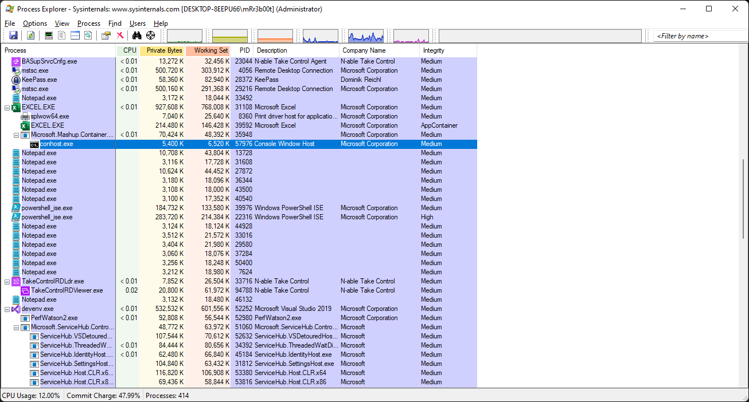The width and height of the screenshot is (749, 402).
Task: Click the Dominik Reichl company name cell
Action: 361,80
